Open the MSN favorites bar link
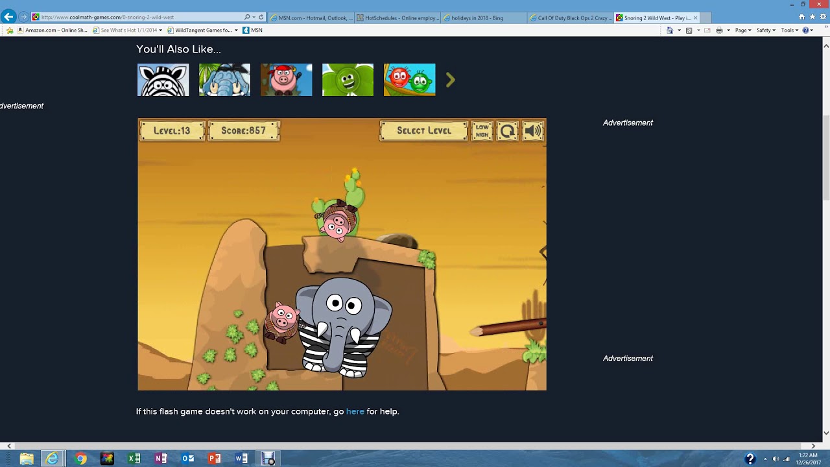 pyautogui.click(x=253, y=30)
